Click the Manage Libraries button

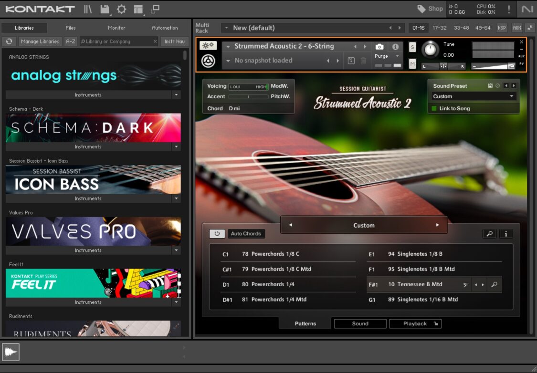pos(40,41)
